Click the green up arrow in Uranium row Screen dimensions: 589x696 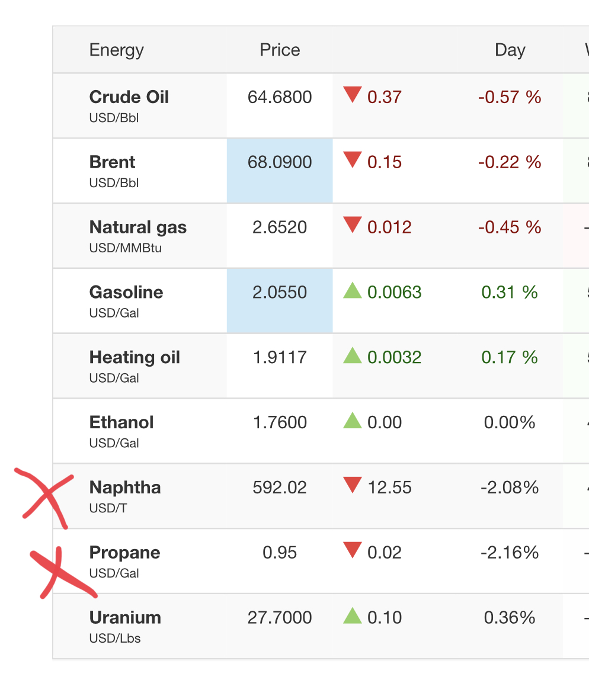click(353, 616)
